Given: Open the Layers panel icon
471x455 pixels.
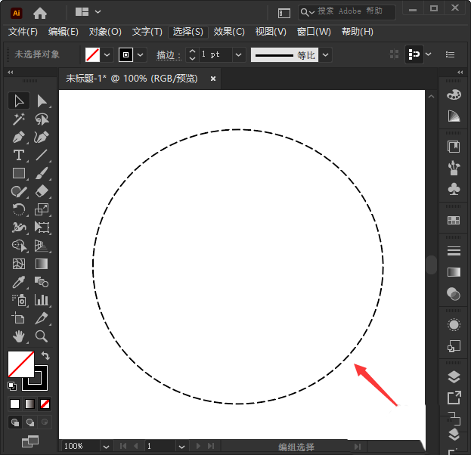Looking at the screenshot, I should pyautogui.click(x=454, y=376).
